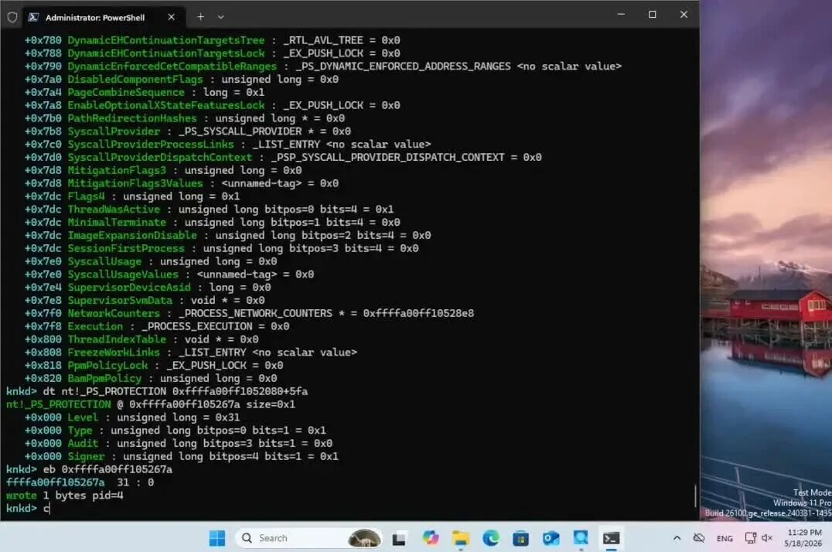Viewport: 832px width, 552px height.
Task: Open the magnifier-monitor app on the taskbar
Action: click(x=581, y=538)
